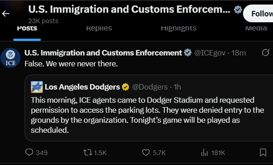Open the quoted Dodgers post text
This screenshot has width=273, height=165.
147,115
